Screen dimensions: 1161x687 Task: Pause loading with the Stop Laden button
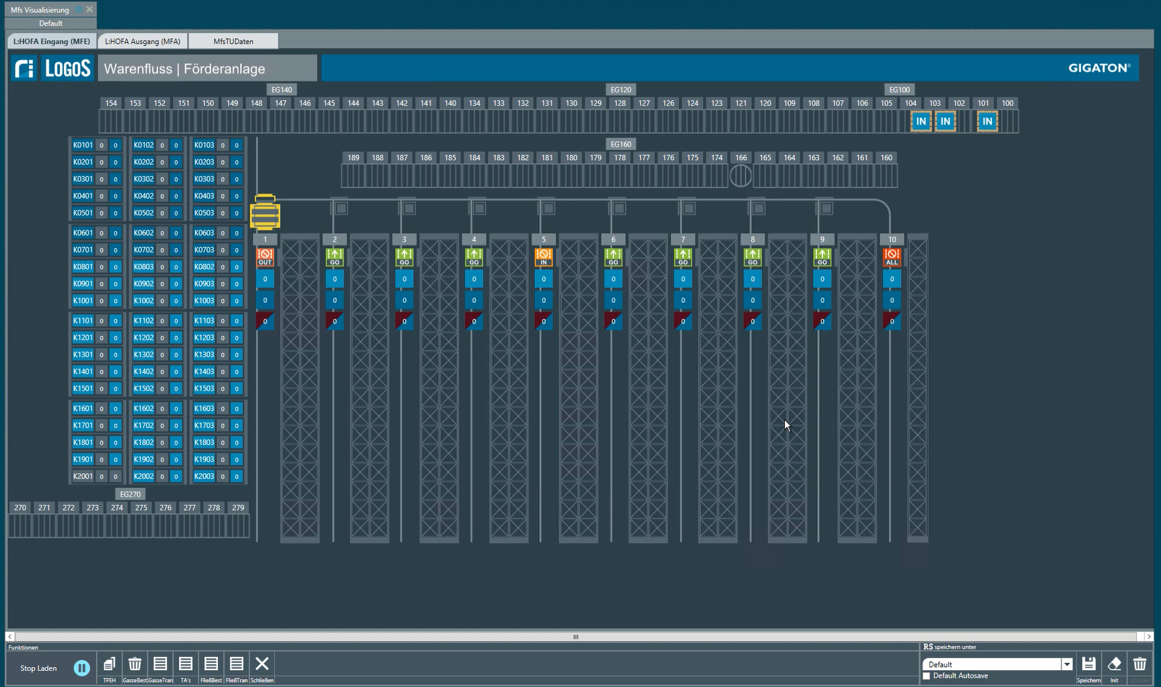coord(81,667)
